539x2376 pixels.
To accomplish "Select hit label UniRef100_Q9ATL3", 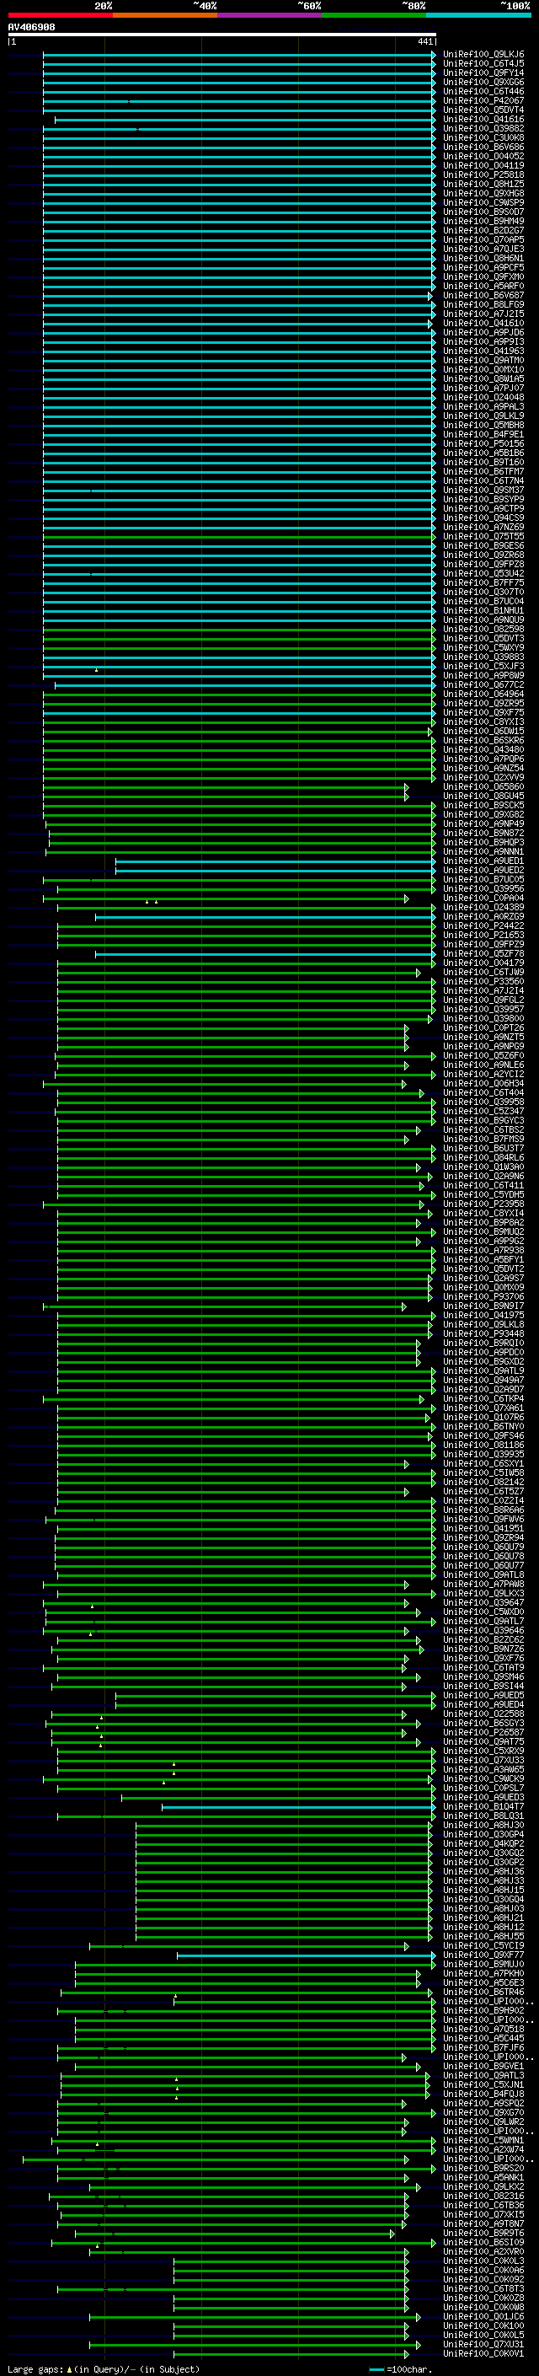I will (483, 2075).
